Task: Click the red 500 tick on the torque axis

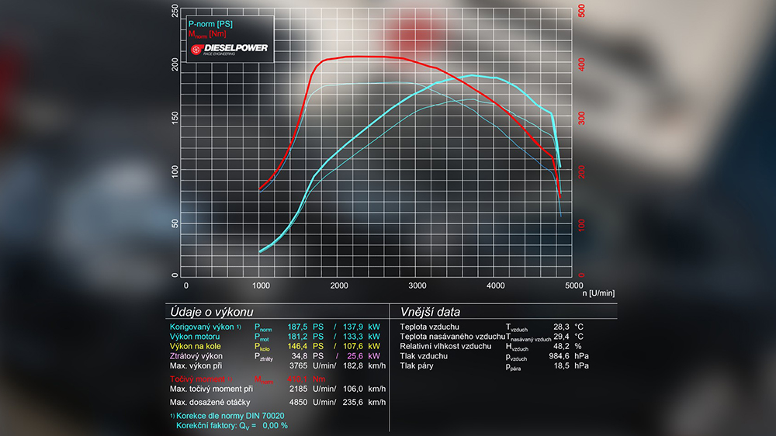Action: (x=581, y=11)
